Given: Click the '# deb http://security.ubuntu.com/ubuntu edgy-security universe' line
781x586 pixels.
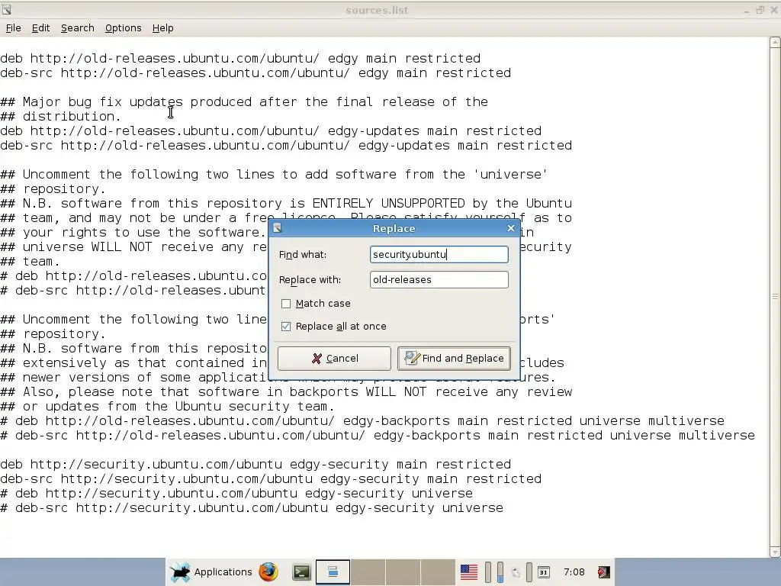Looking at the screenshot, I should pos(236,494).
